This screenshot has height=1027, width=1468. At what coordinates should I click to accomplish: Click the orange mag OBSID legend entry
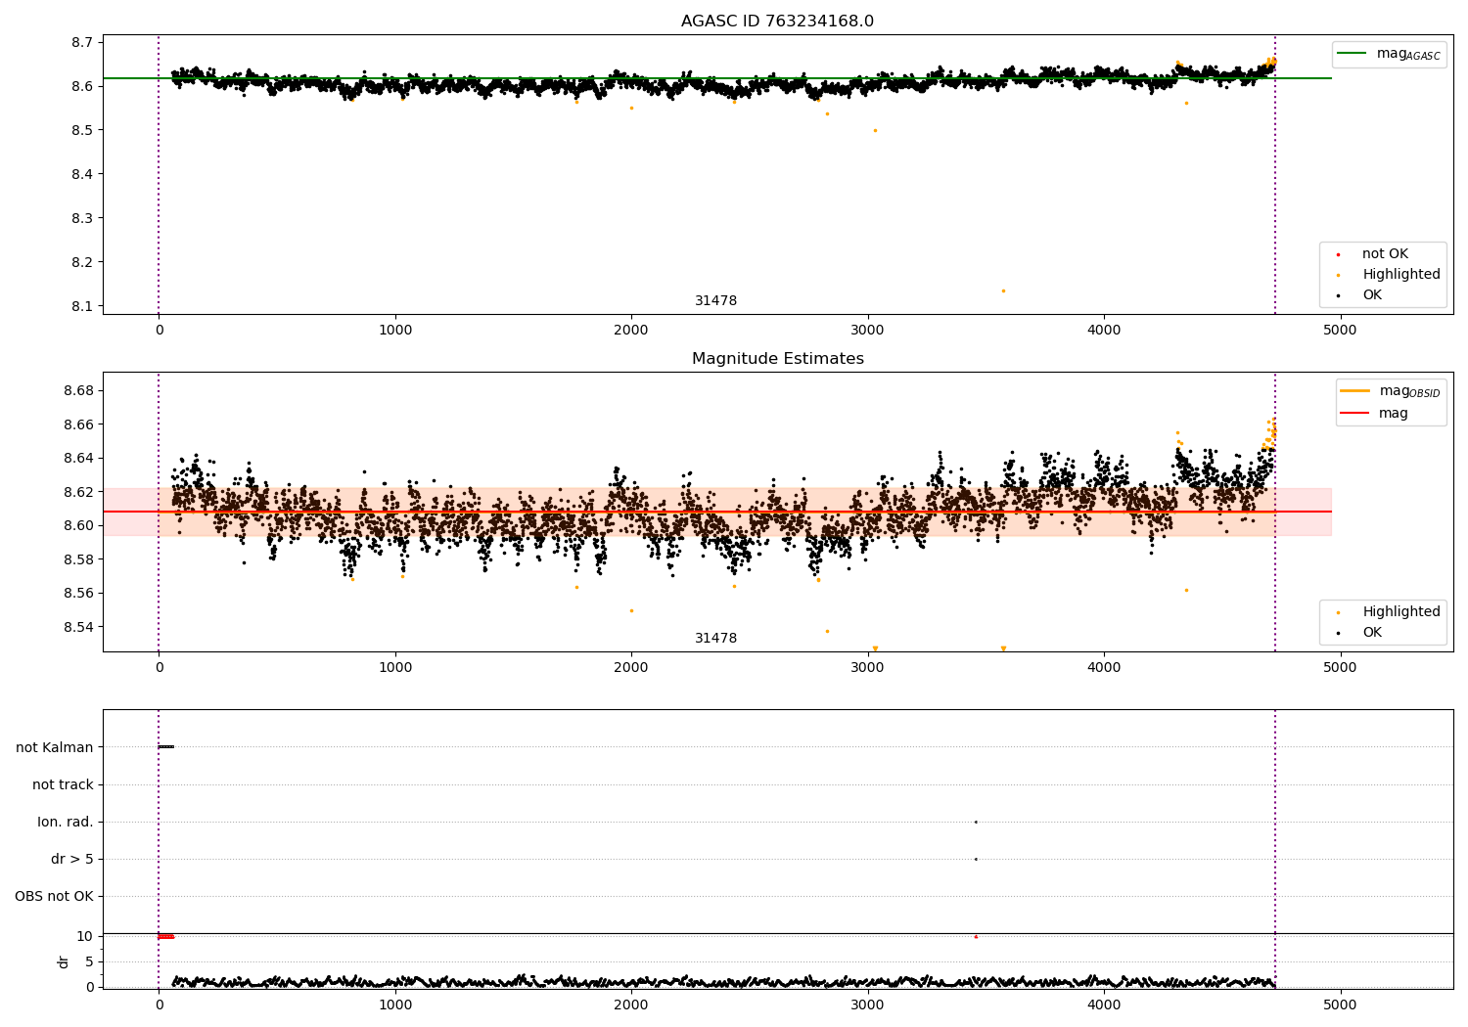tap(1391, 391)
